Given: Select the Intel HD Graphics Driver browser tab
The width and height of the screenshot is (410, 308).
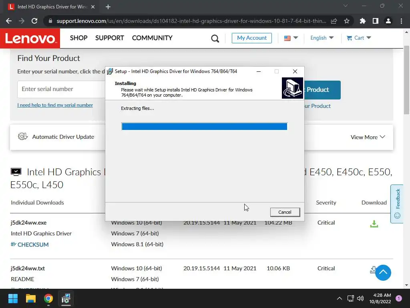Looking at the screenshot, I should point(52,7).
